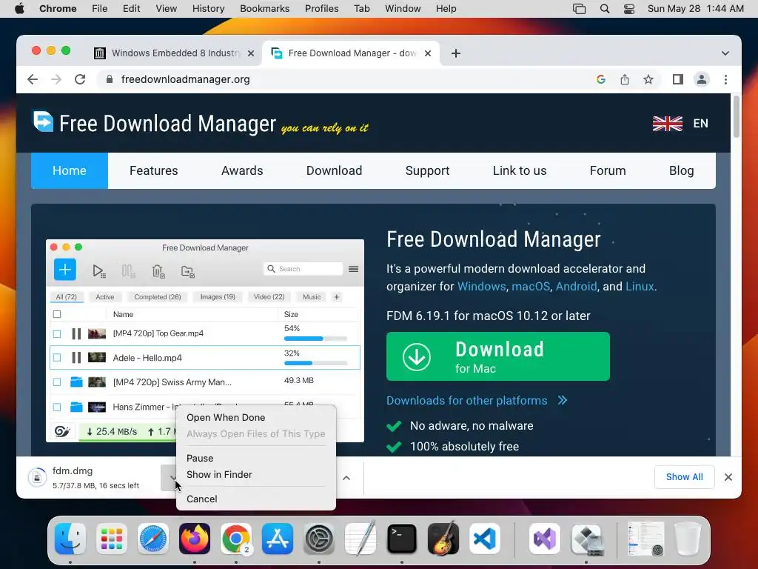This screenshot has height=569, width=758.
Task: Open the Features navigation tab
Action: pyautogui.click(x=154, y=171)
